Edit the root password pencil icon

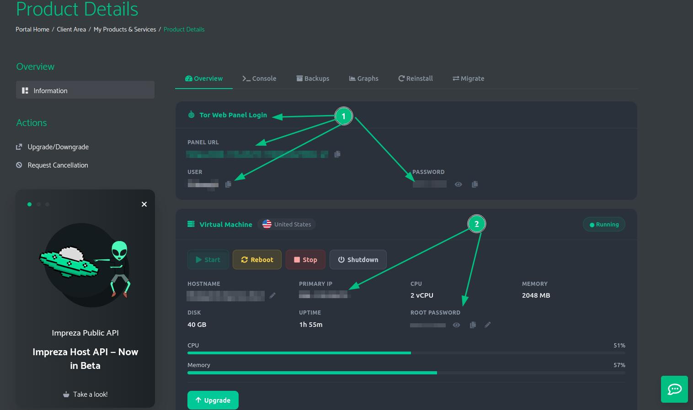coord(488,325)
